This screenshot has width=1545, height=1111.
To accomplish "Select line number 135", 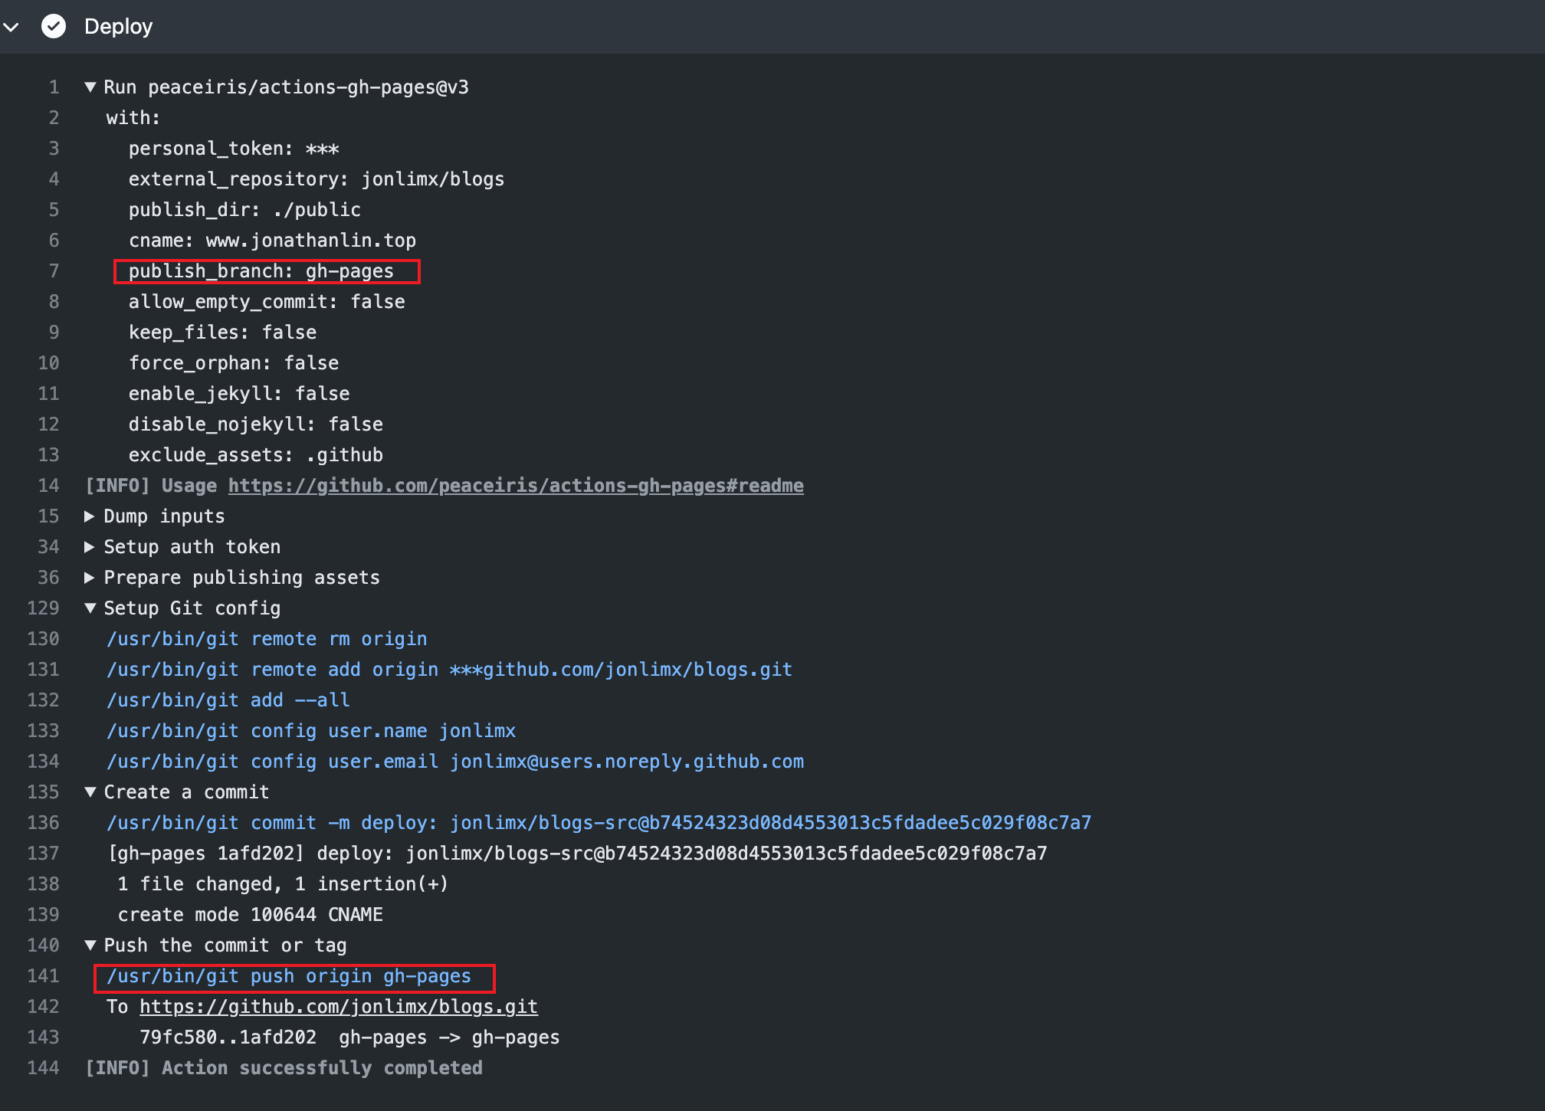I will [x=43, y=792].
